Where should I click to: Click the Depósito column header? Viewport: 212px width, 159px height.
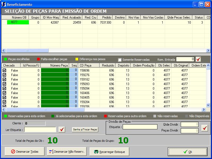pyautogui.click(x=123, y=65)
